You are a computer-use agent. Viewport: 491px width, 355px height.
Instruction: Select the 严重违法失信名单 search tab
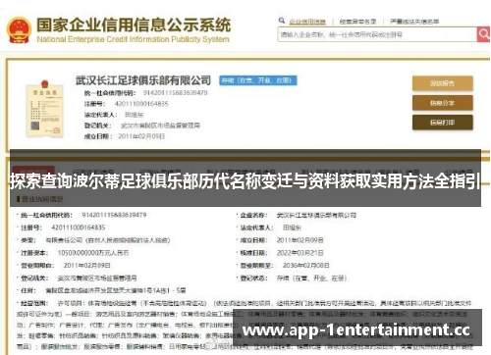click(x=414, y=22)
